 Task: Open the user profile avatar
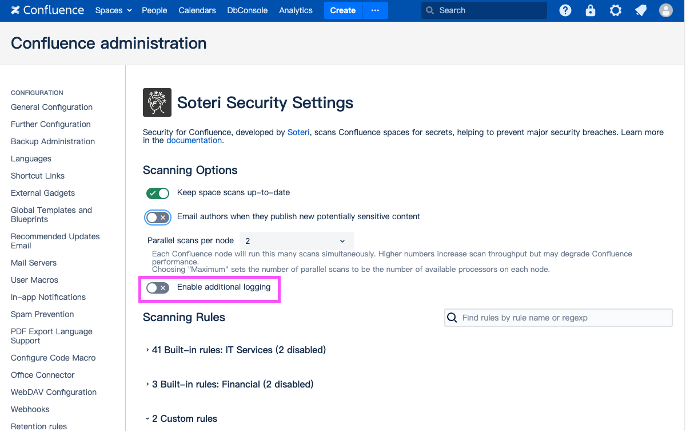pos(666,10)
